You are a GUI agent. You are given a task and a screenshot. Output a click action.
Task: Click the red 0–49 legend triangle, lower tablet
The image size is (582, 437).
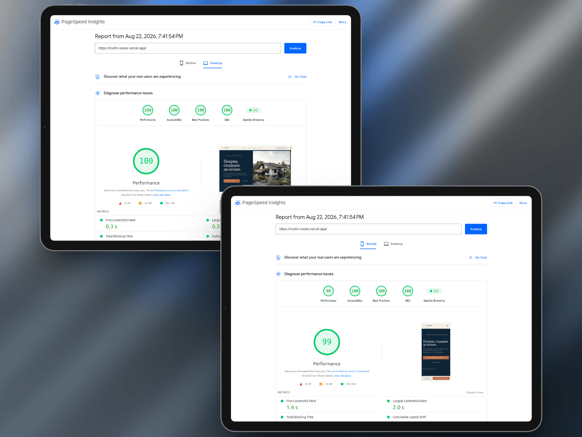pos(301,384)
